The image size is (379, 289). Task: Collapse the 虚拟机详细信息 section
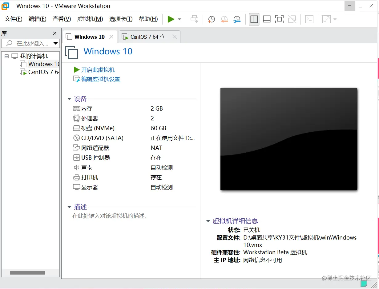[x=208, y=221]
